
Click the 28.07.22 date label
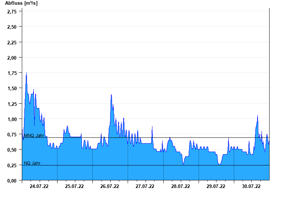(180, 186)
